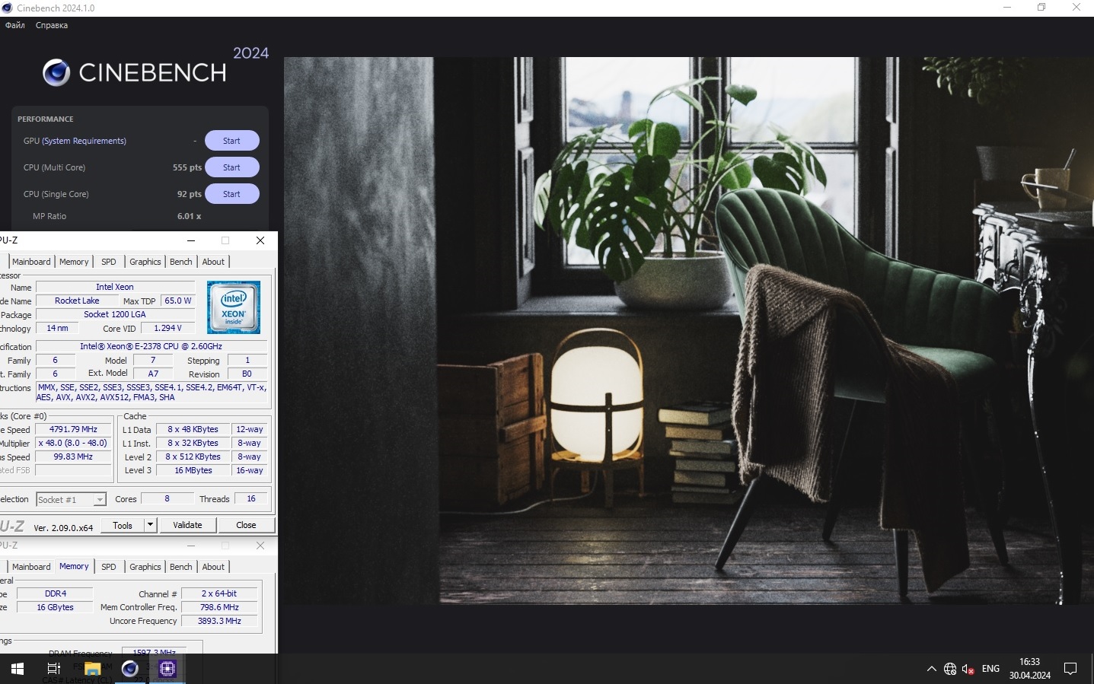
Task: Click the Bus Speed value 99.83 MHz
Action: (x=74, y=457)
